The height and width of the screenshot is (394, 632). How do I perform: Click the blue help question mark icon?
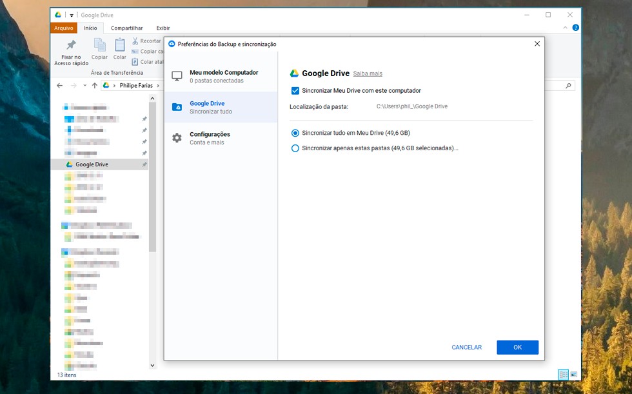tap(575, 28)
